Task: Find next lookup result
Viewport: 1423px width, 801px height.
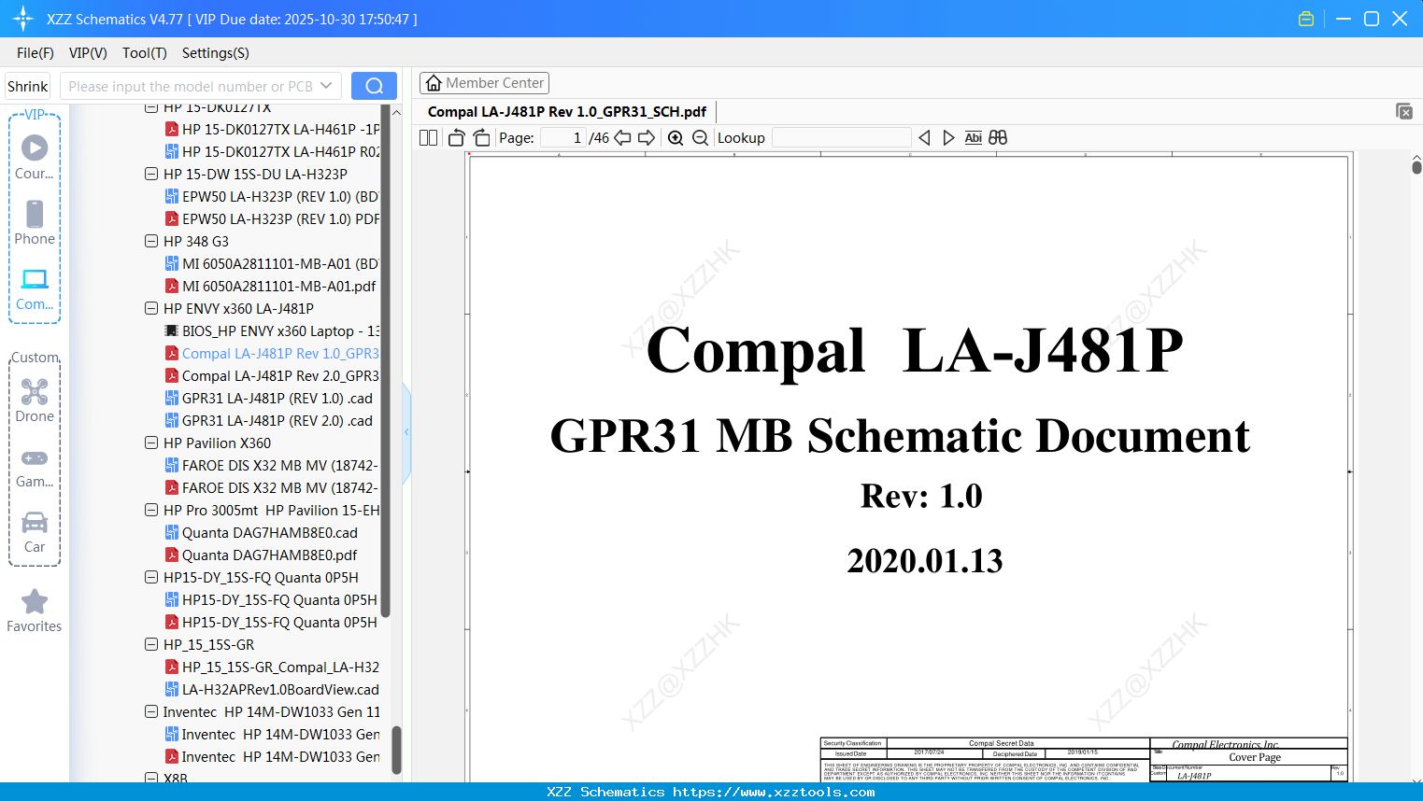Action: (x=948, y=138)
